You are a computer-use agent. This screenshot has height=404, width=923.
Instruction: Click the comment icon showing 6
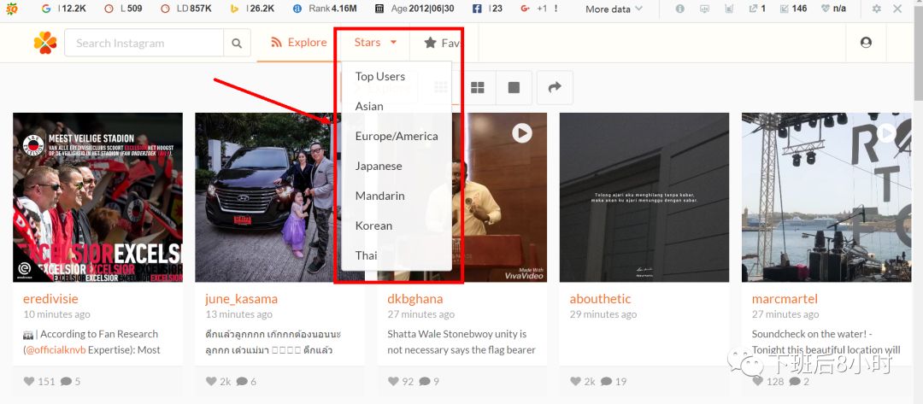[x=242, y=381]
